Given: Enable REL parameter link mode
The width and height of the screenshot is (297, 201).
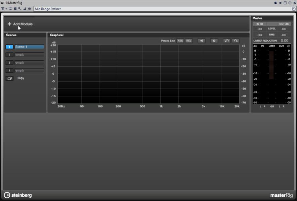Looking at the screenshot, I should [x=189, y=41].
